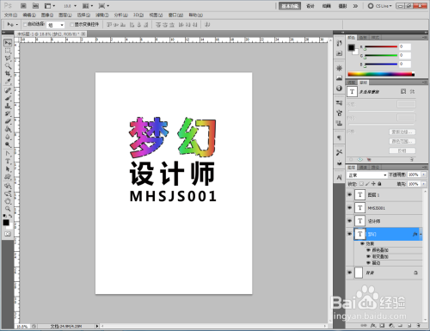Launch Mini Bridge from the application bar
The width and height of the screenshot is (430, 331).
point(35,6)
